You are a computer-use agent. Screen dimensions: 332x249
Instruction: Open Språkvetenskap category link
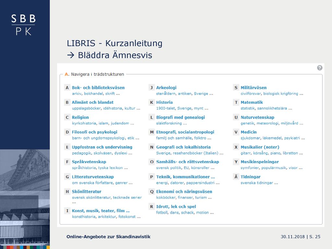(x=89, y=162)
